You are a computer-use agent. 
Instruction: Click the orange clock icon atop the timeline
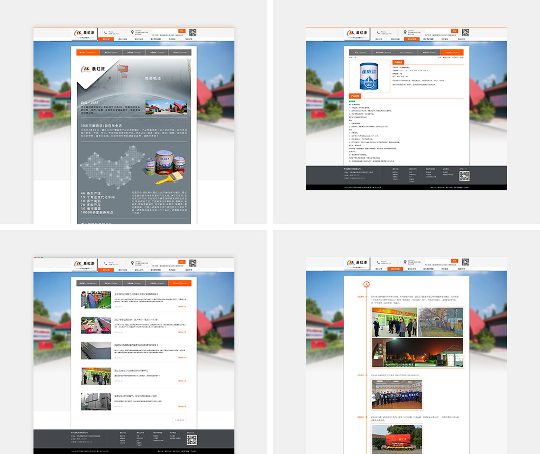coord(367,284)
